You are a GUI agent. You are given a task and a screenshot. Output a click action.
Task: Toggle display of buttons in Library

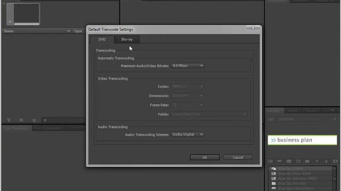pos(280,161)
